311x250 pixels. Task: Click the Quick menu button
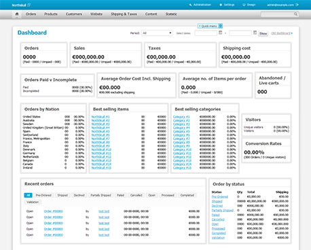coord(210,26)
